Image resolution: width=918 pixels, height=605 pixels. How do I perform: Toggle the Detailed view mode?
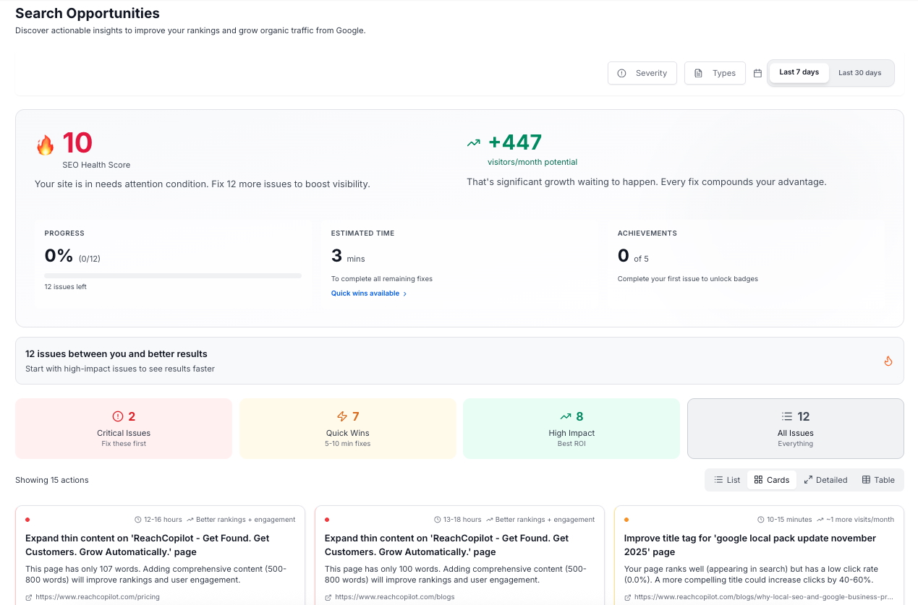(x=825, y=479)
